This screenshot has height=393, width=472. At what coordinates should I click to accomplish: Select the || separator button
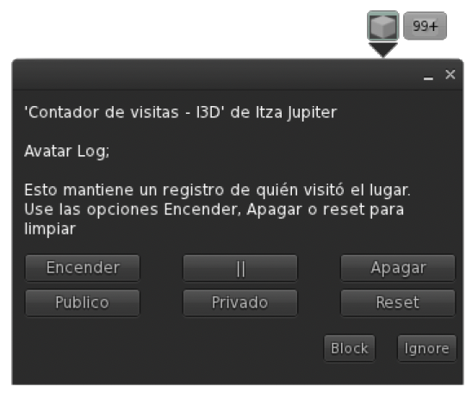click(x=240, y=268)
